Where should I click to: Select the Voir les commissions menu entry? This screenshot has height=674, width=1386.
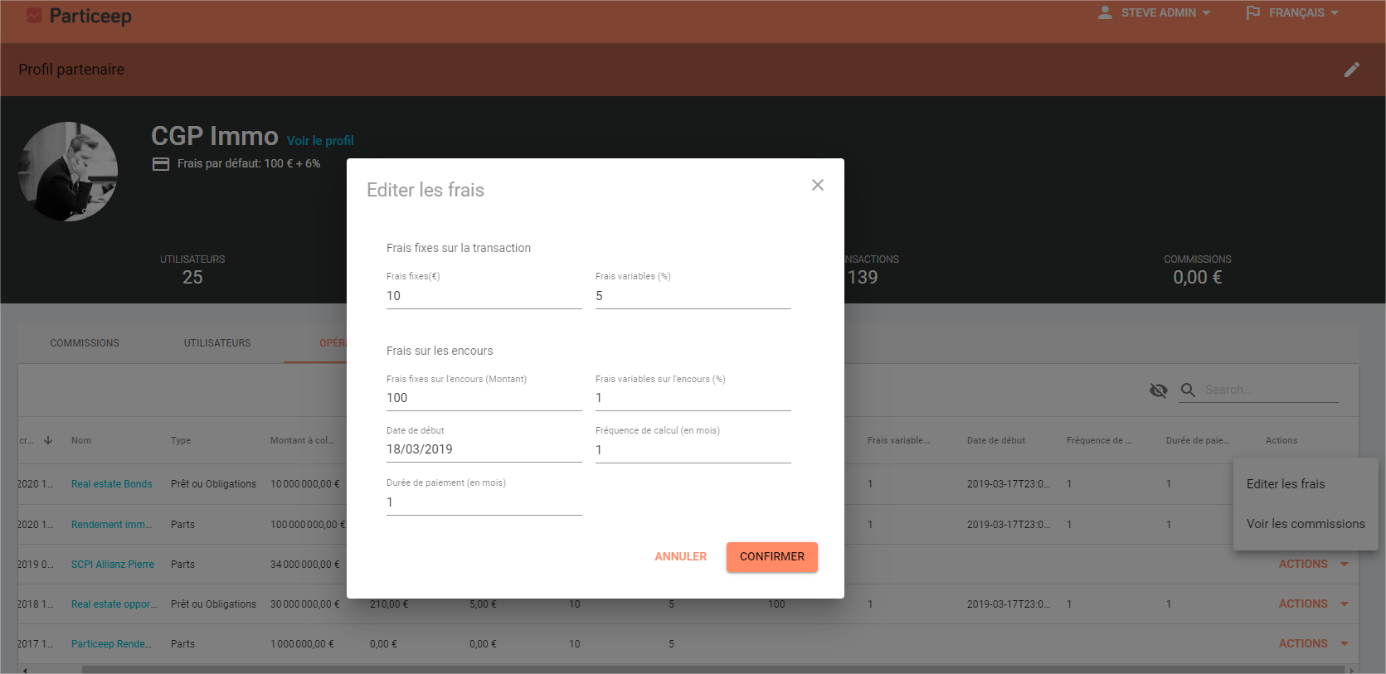[x=1306, y=524]
